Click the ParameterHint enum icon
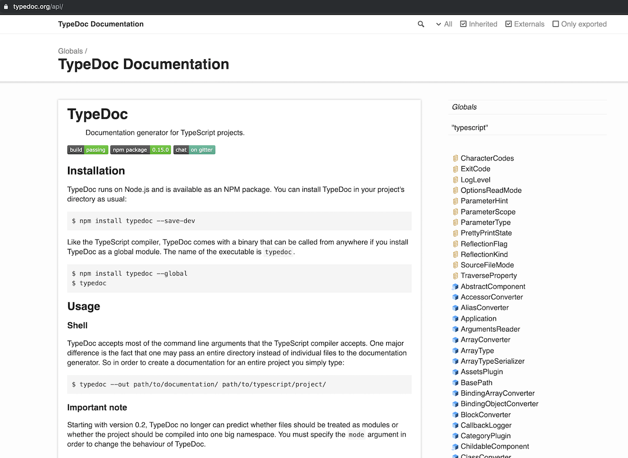The image size is (628, 458). [455, 201]
